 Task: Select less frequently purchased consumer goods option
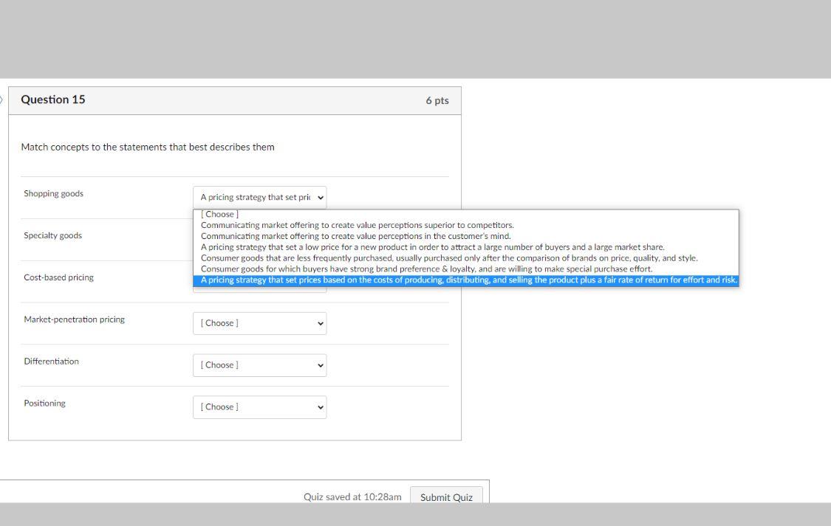pyautogui.click(x=466, y=258)
